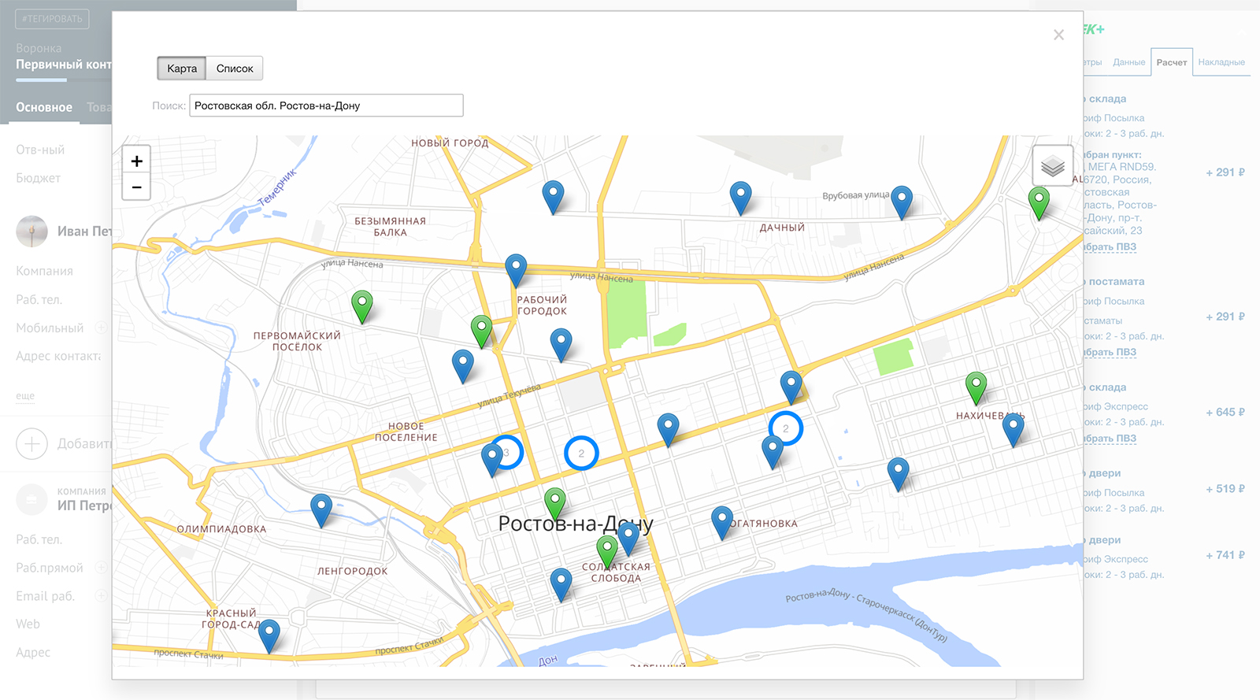Zoom out on the map
The width and height of the screenshot is (1260, 700).
(x=136, y=187)
